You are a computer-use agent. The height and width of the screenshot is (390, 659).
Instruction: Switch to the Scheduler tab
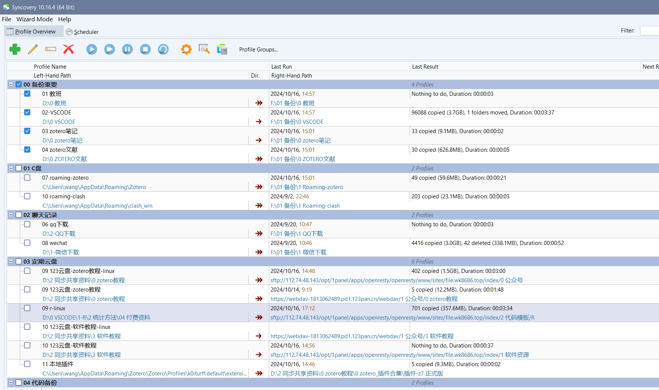click(x=82, y=32)
